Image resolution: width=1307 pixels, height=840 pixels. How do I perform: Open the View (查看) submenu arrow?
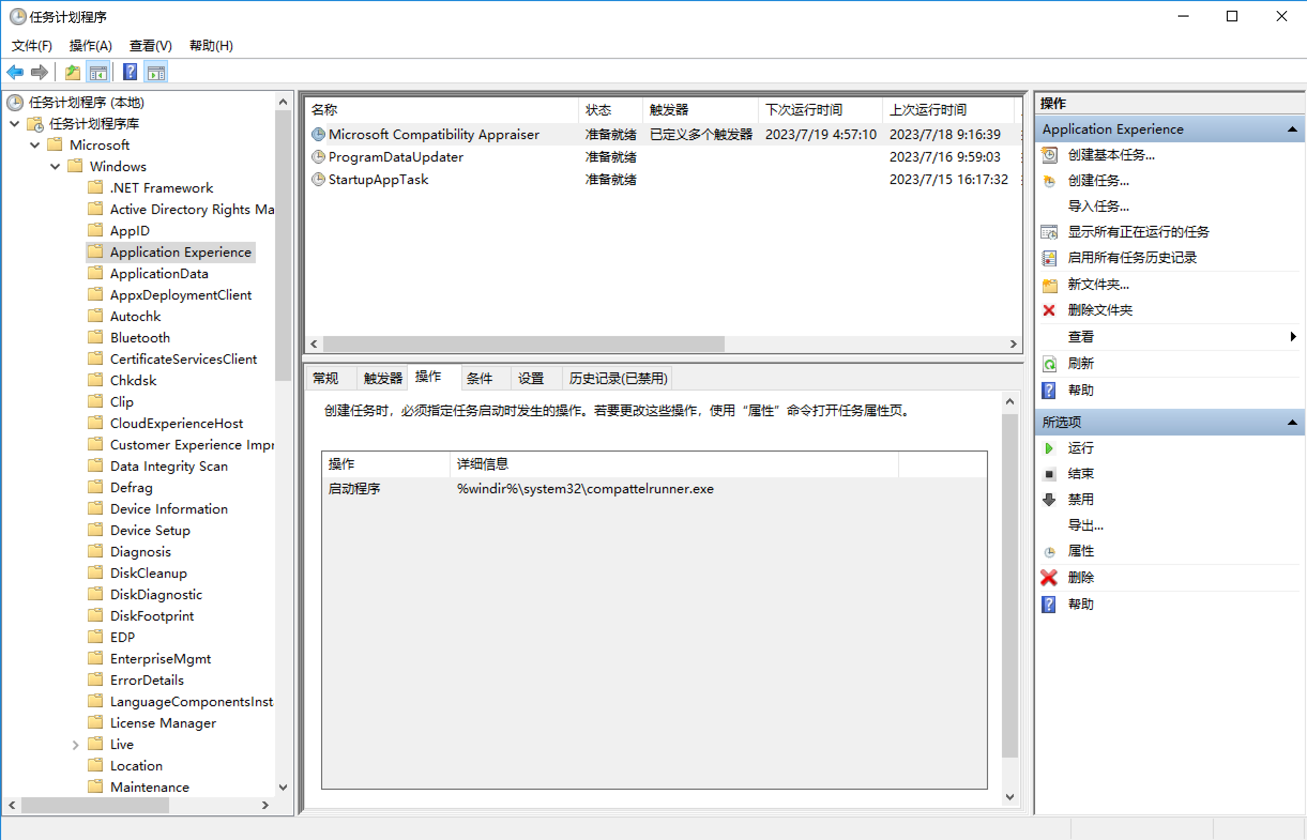tap(1292, 337)
